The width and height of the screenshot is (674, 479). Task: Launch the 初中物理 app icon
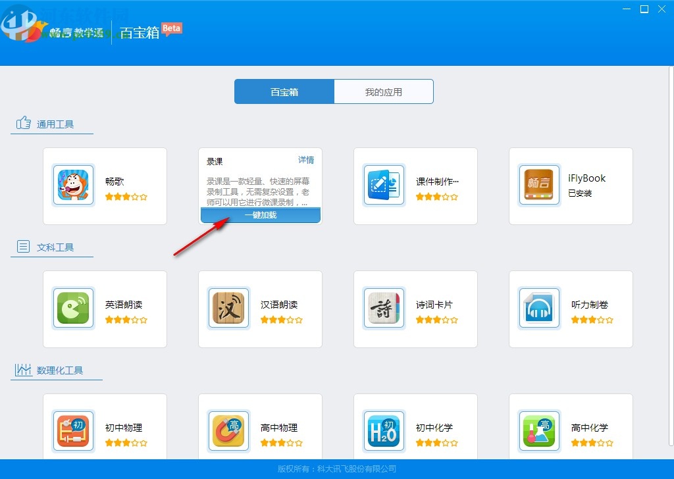(73, 432)
